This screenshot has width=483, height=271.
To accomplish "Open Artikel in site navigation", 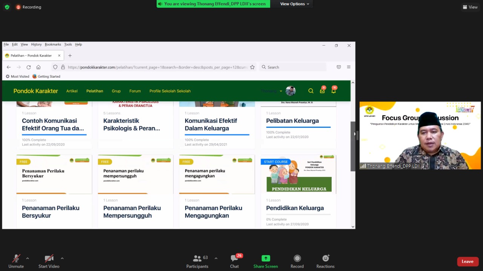I will 72,91.
